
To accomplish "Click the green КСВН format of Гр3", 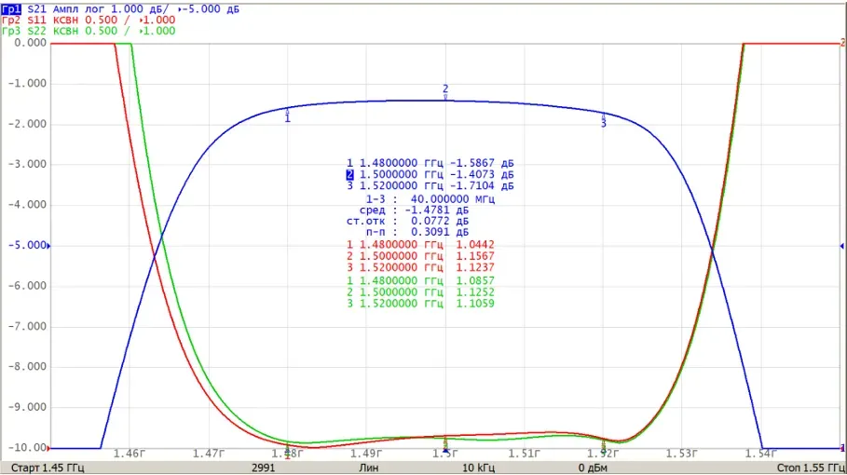I will [x=65, y=32].
